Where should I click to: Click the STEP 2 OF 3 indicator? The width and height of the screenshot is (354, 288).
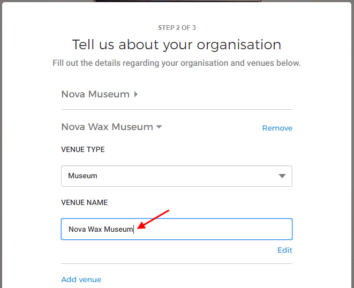pos(177,27)
